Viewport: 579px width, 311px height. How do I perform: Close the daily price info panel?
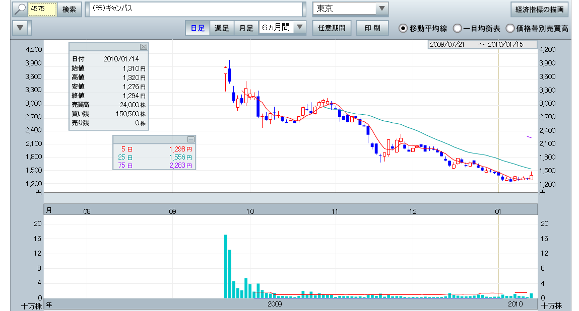click(x=143, y=47)
